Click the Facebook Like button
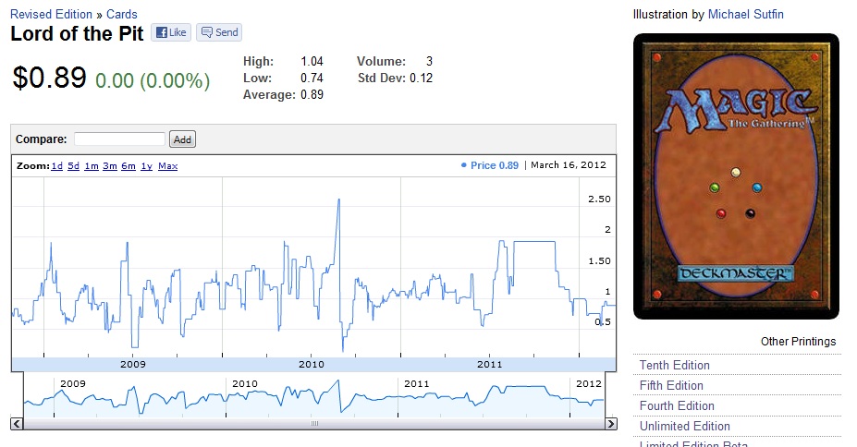The height and width of the screenshot is (447, 857). (x=171, y=32)
